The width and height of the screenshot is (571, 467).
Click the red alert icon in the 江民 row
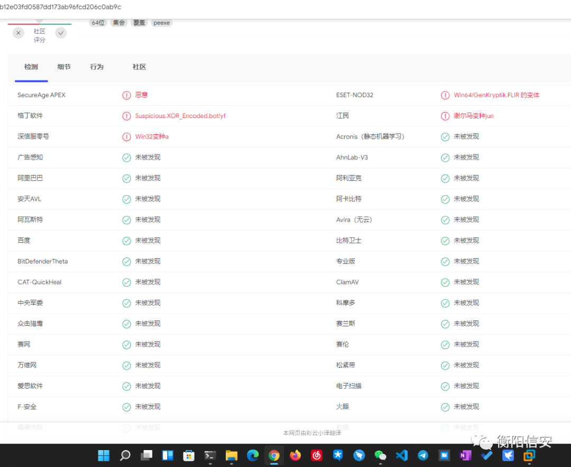point(445,116)
